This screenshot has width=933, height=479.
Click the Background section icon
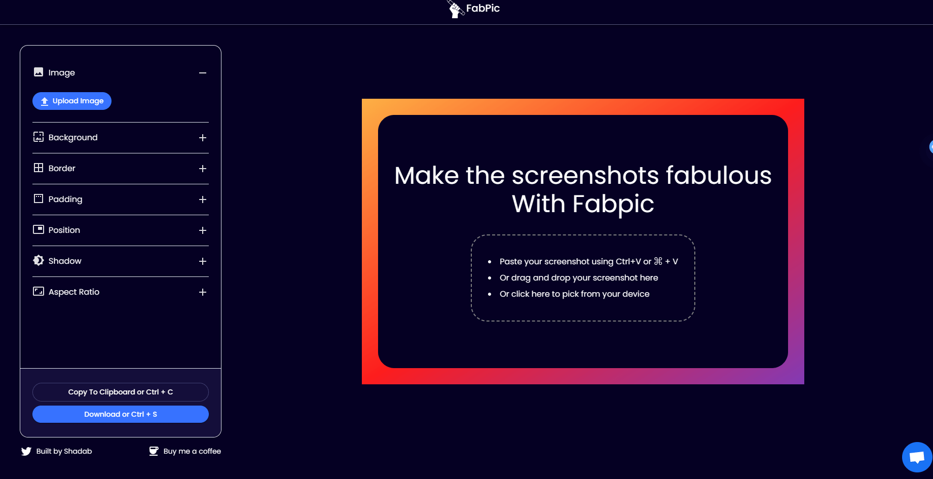click(39, 137)
